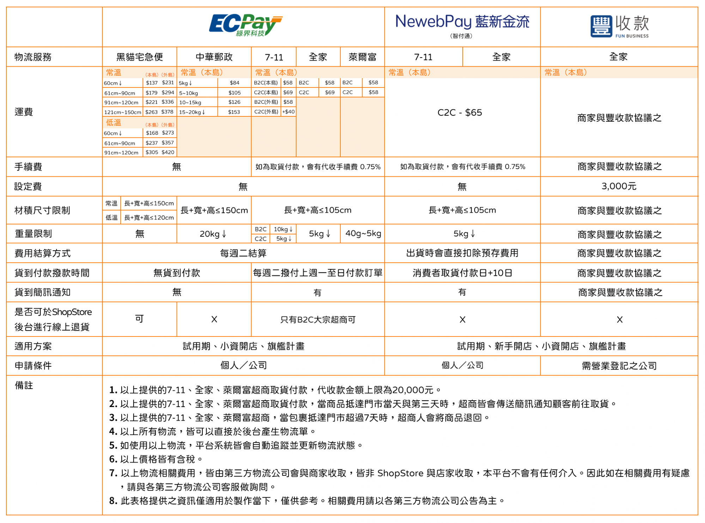Image resolution: width=705 pixels, height=523 pixels.
Task: Click the 豐收款 FUN BUSINESS logo
Action: 620,26
